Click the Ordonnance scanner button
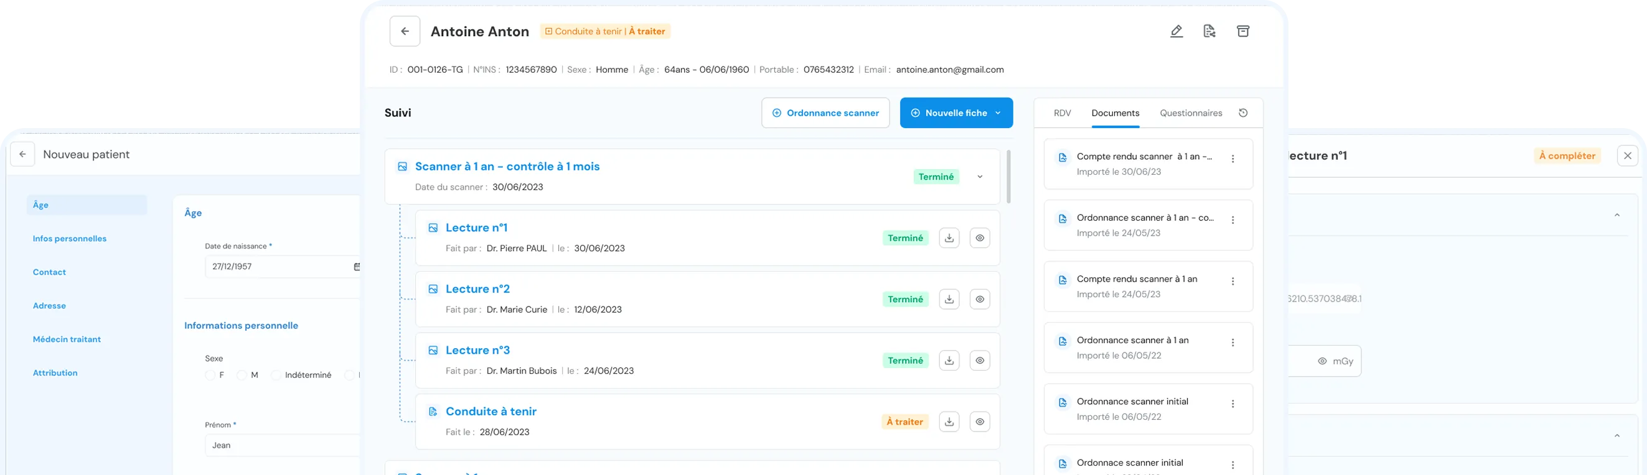The image size is (1647, 475). 825,113
